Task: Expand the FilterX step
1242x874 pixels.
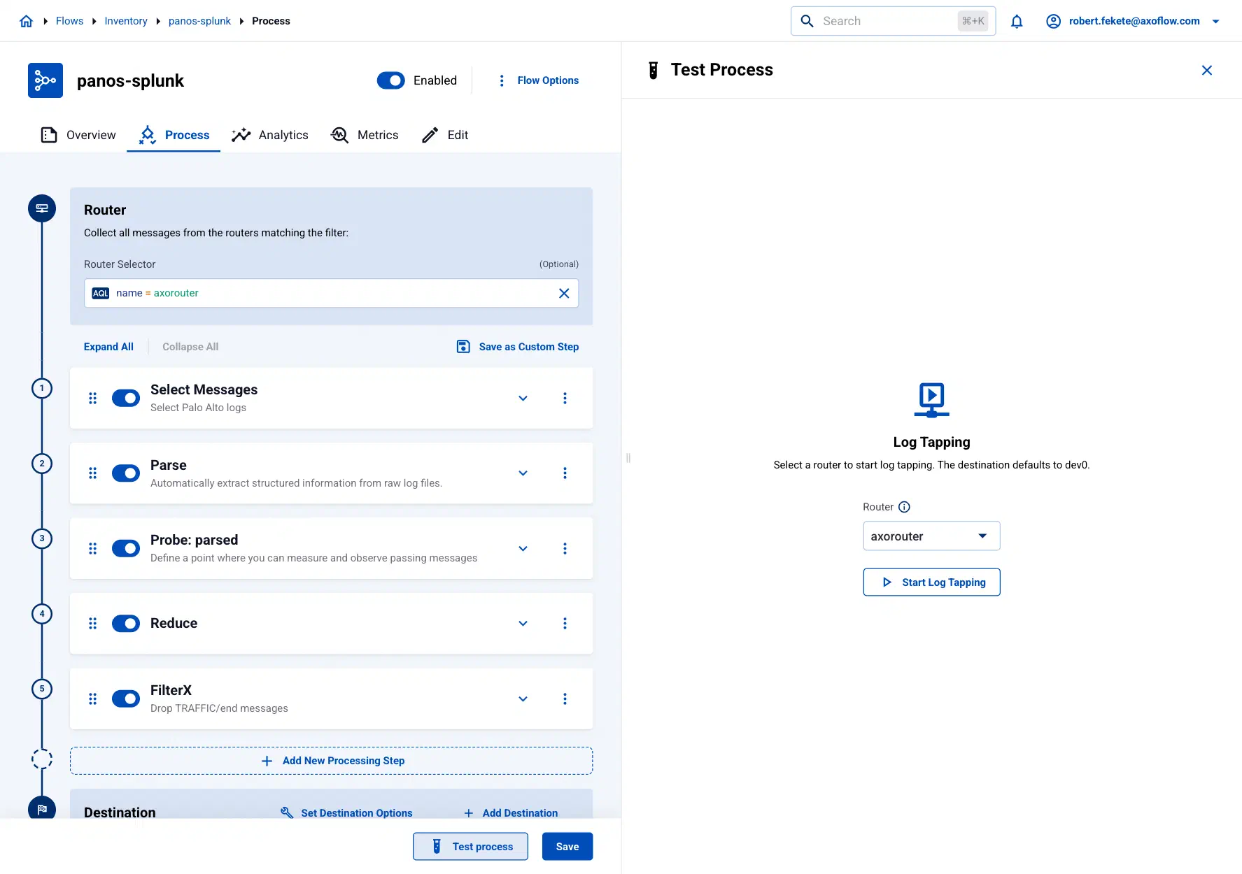Action: click(523, 699)
